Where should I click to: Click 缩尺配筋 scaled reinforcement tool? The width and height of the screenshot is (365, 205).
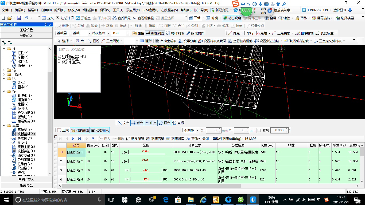(x=135, y=139)
